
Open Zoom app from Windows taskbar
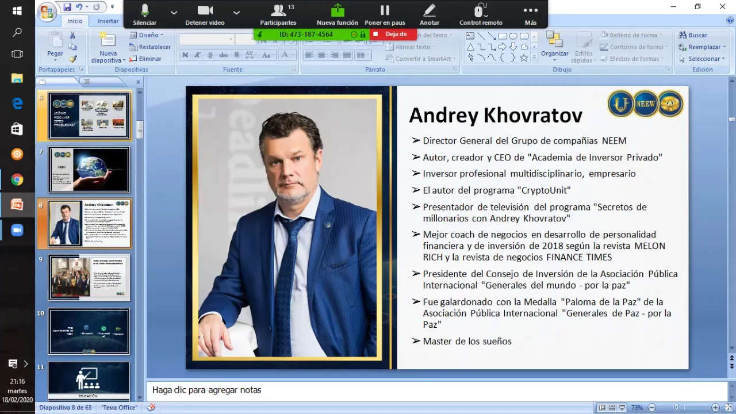coord(17,230)
